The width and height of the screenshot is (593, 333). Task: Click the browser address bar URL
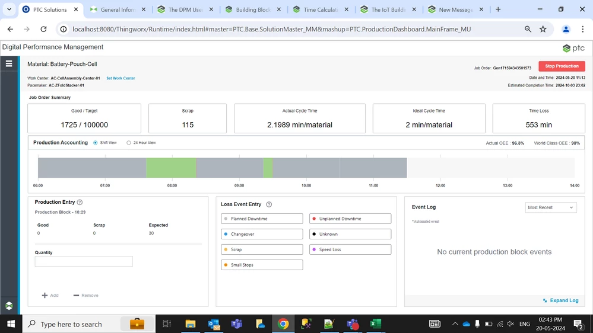(x=271, y=29)
